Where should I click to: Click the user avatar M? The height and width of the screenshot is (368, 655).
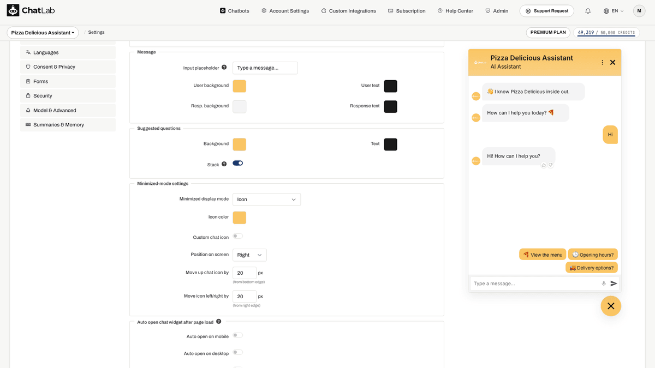[x=639, y=11]
